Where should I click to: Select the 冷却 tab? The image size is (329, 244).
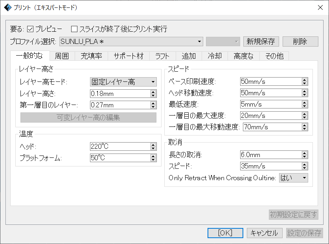215,56
